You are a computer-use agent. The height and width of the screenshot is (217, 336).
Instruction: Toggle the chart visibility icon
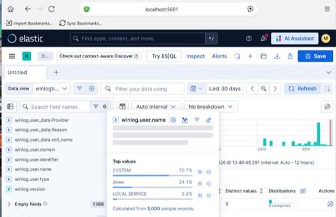click(122, 106)
